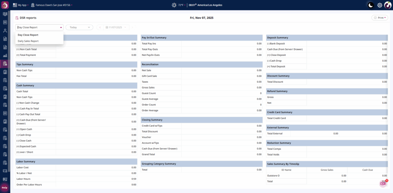Click the app logo in top-left corner
Viewport: 393px width, 193px height.
pos(5,5)
